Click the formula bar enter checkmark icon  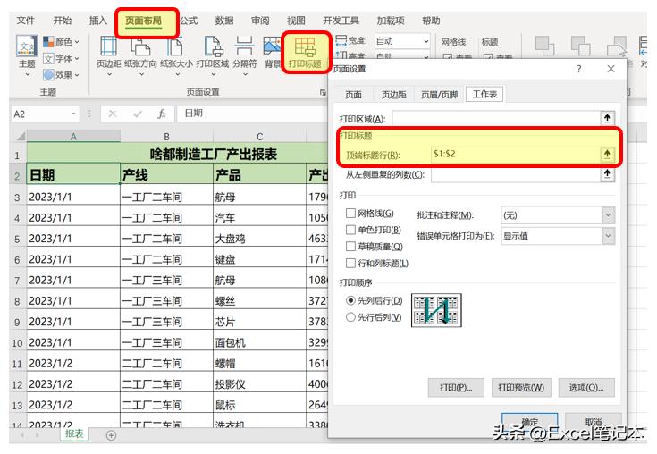(138, 113)
